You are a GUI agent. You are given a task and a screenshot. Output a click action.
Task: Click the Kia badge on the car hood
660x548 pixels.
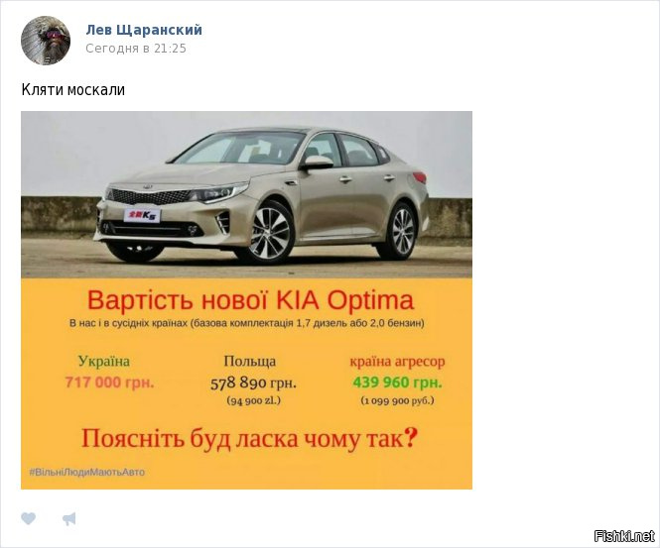[x=146, y=186]
